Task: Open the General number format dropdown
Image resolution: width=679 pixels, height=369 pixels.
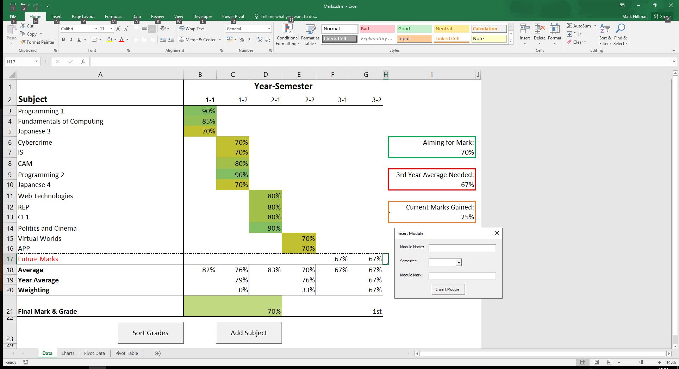Action: [x=269, y=29]
